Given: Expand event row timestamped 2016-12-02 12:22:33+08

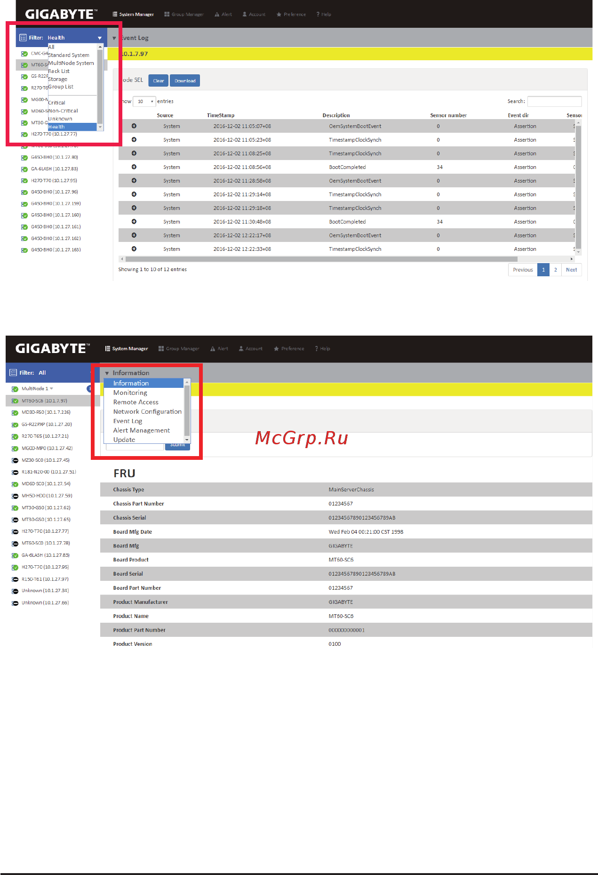Looking at the screenshot, I should click(134, 249).
